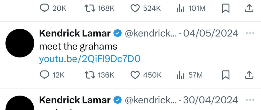Open the youtu.be/2QiFl9Dc7D0 link
The image size is (261, 110).
pos(90,59)
